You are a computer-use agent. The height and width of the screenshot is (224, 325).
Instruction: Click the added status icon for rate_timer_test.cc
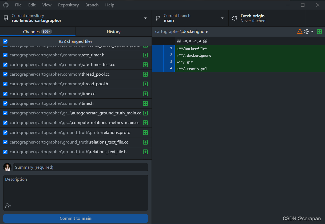[x=145, y=65]
